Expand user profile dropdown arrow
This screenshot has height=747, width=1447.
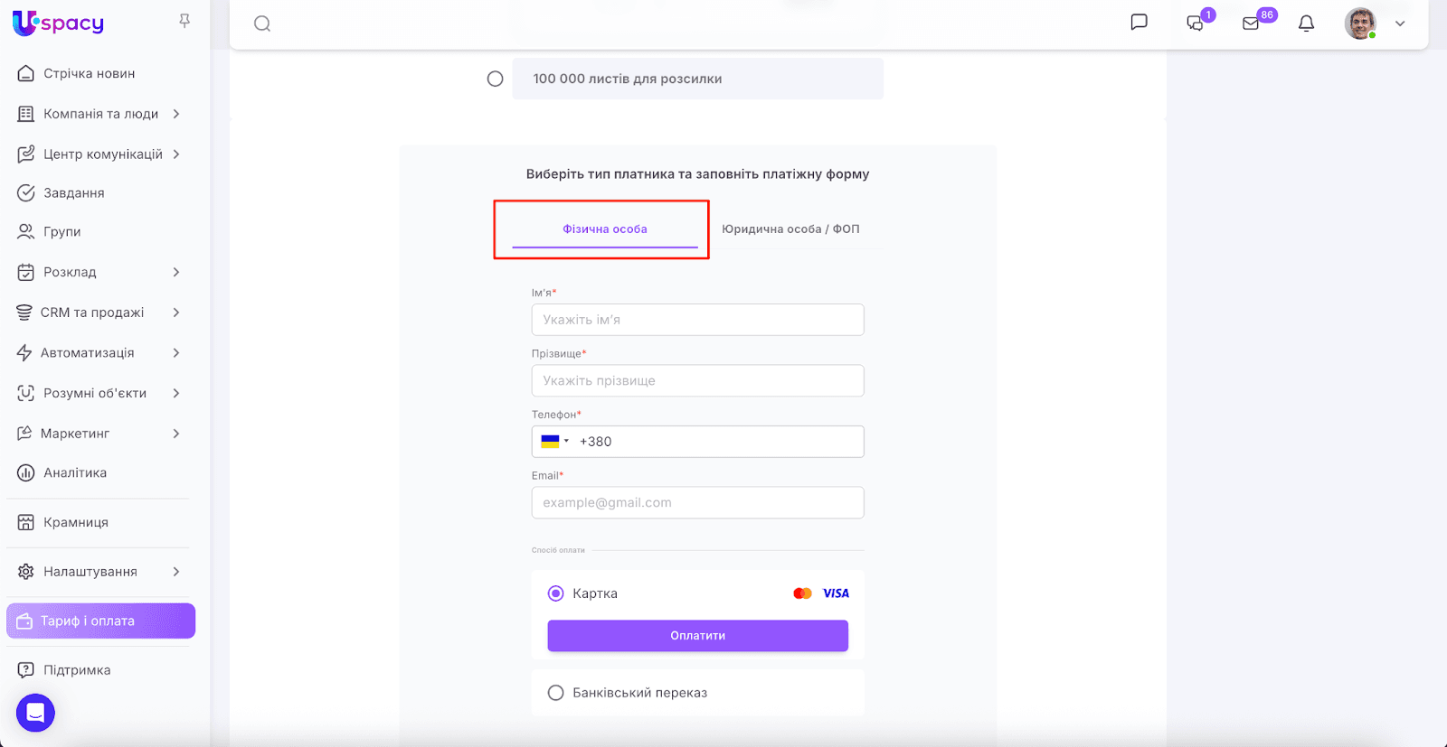(1400, 23)
